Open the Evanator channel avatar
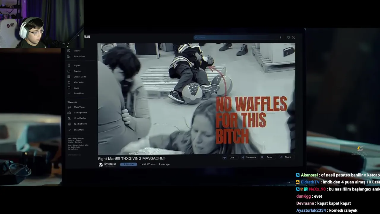The width and height of the screenshot is (380, 214). click(101, 165)
